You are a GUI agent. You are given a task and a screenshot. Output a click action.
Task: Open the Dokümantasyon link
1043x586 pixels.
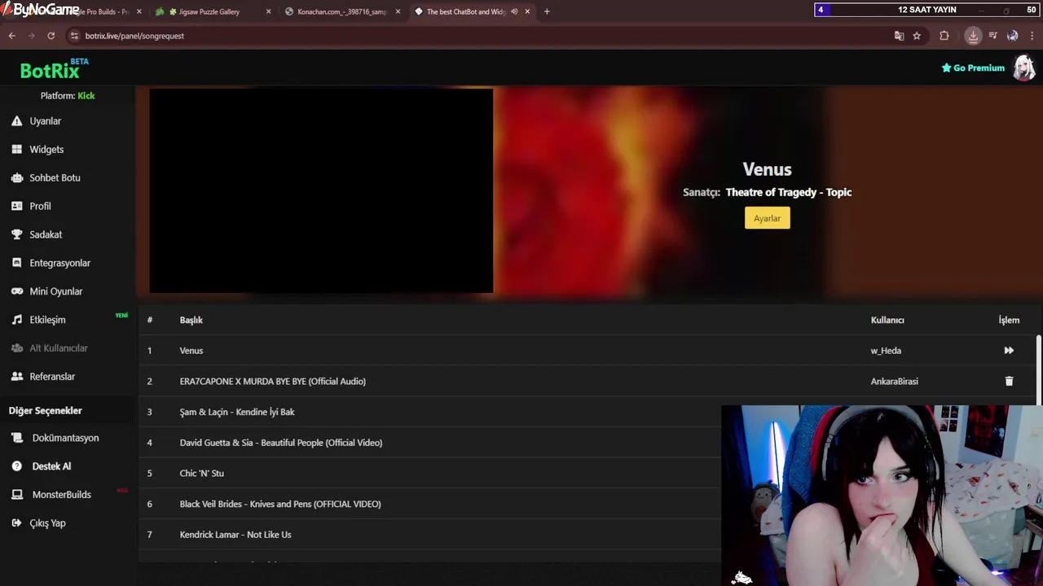(65, 438)
